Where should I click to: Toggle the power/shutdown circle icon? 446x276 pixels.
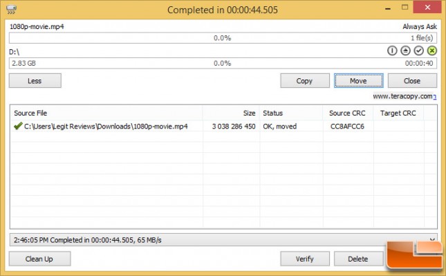click(392, 50)
